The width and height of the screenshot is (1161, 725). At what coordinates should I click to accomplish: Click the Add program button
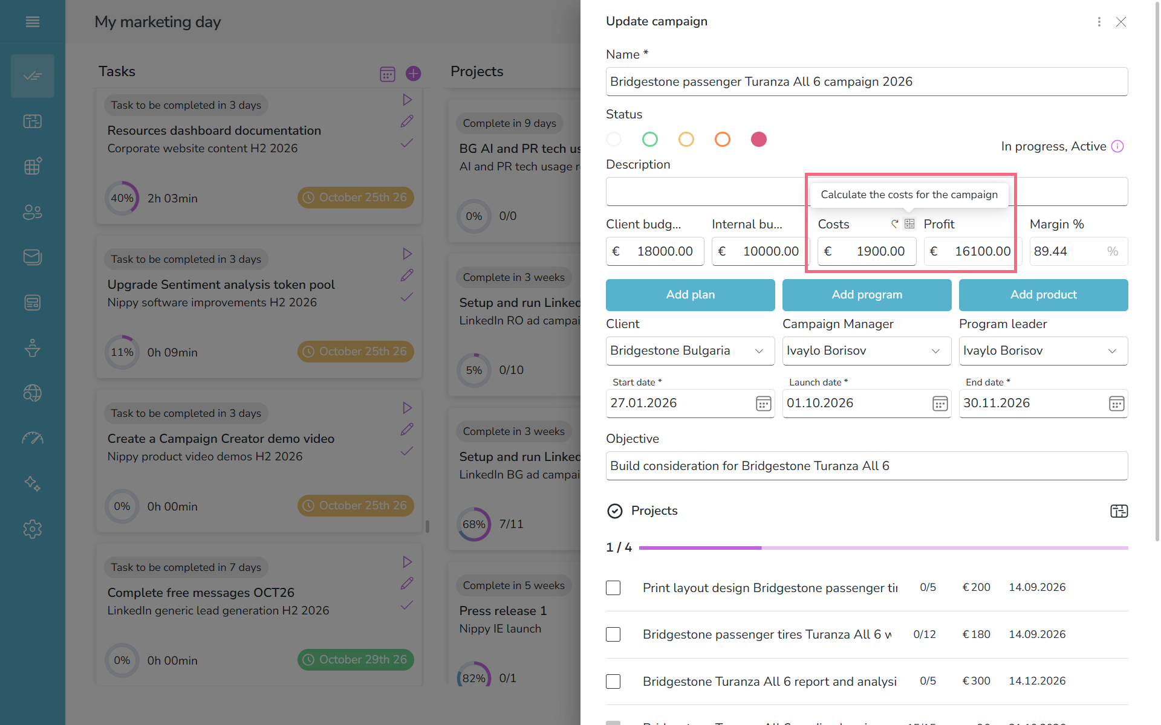coord(867,295)
